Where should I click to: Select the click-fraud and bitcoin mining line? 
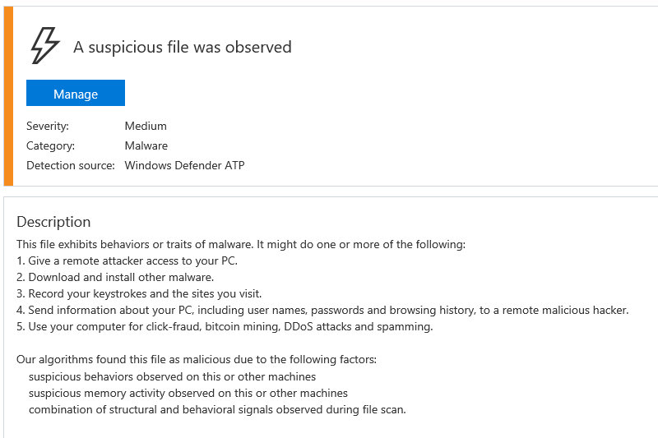[x=225, y=326]
